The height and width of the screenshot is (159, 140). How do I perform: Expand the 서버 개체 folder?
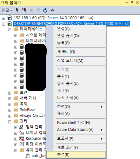(x=10, y=99)
